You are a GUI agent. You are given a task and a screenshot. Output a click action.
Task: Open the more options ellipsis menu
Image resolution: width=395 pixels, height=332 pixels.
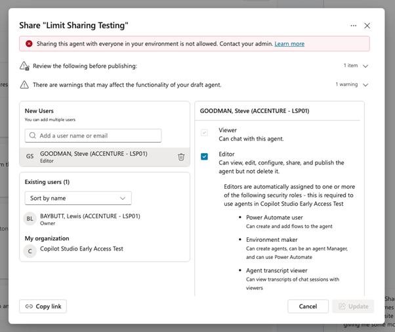(353, 26)
